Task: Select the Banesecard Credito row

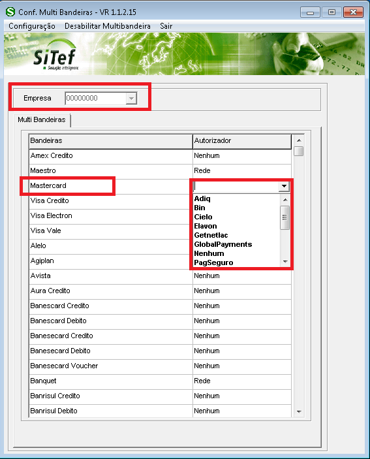Action: (110, 336)
